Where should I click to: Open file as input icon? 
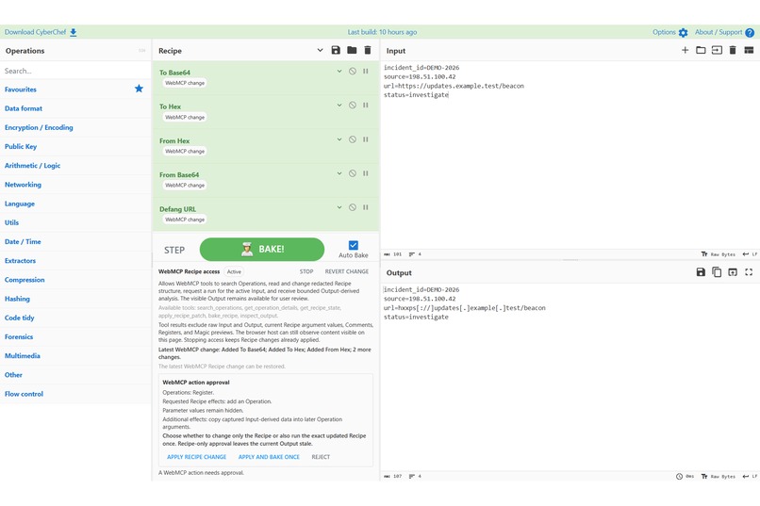[717, 50]
